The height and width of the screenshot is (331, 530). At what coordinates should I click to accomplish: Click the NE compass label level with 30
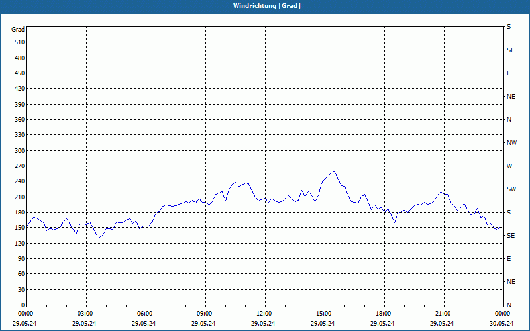511,282
